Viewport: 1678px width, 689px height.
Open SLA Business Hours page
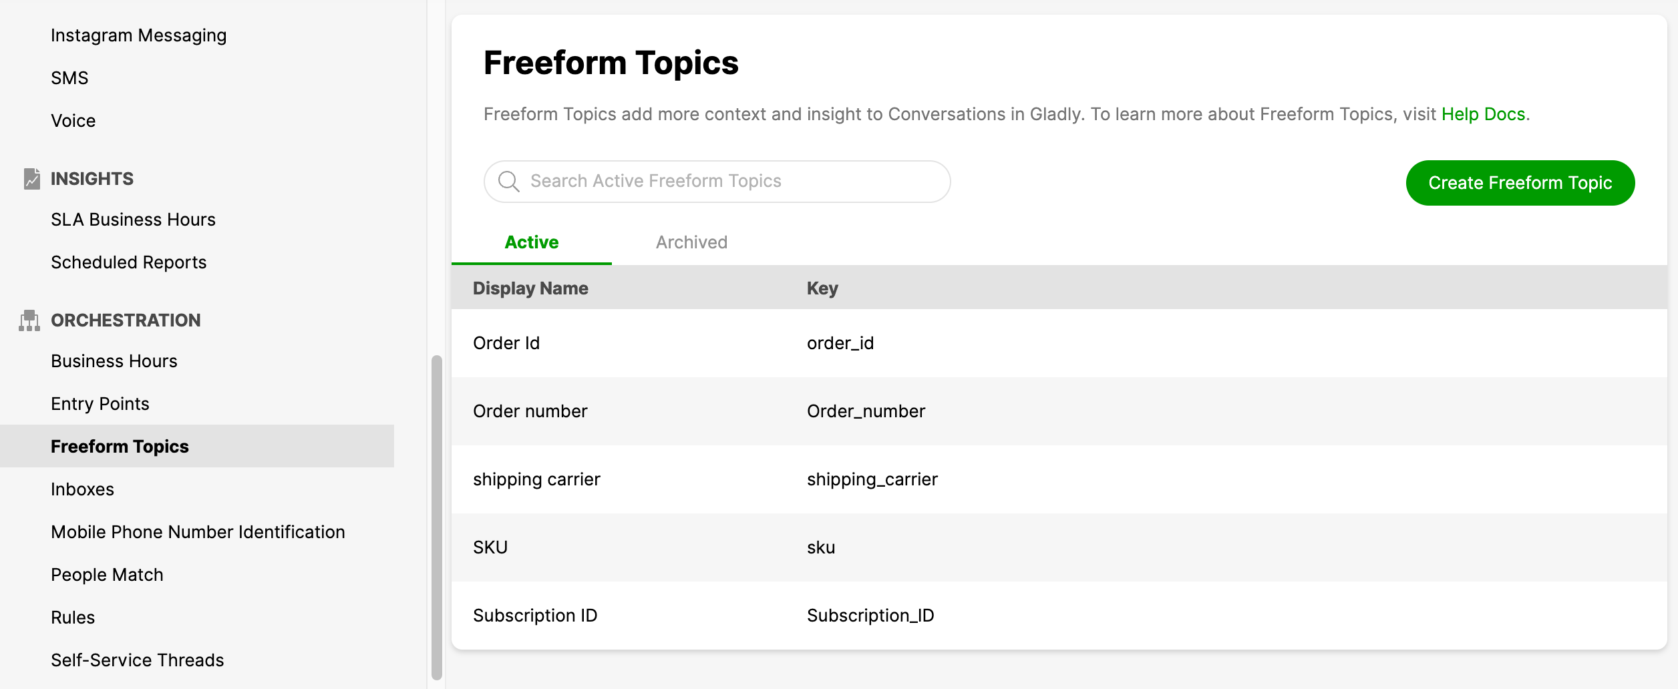pyautogui.click(x=133, y=220)
